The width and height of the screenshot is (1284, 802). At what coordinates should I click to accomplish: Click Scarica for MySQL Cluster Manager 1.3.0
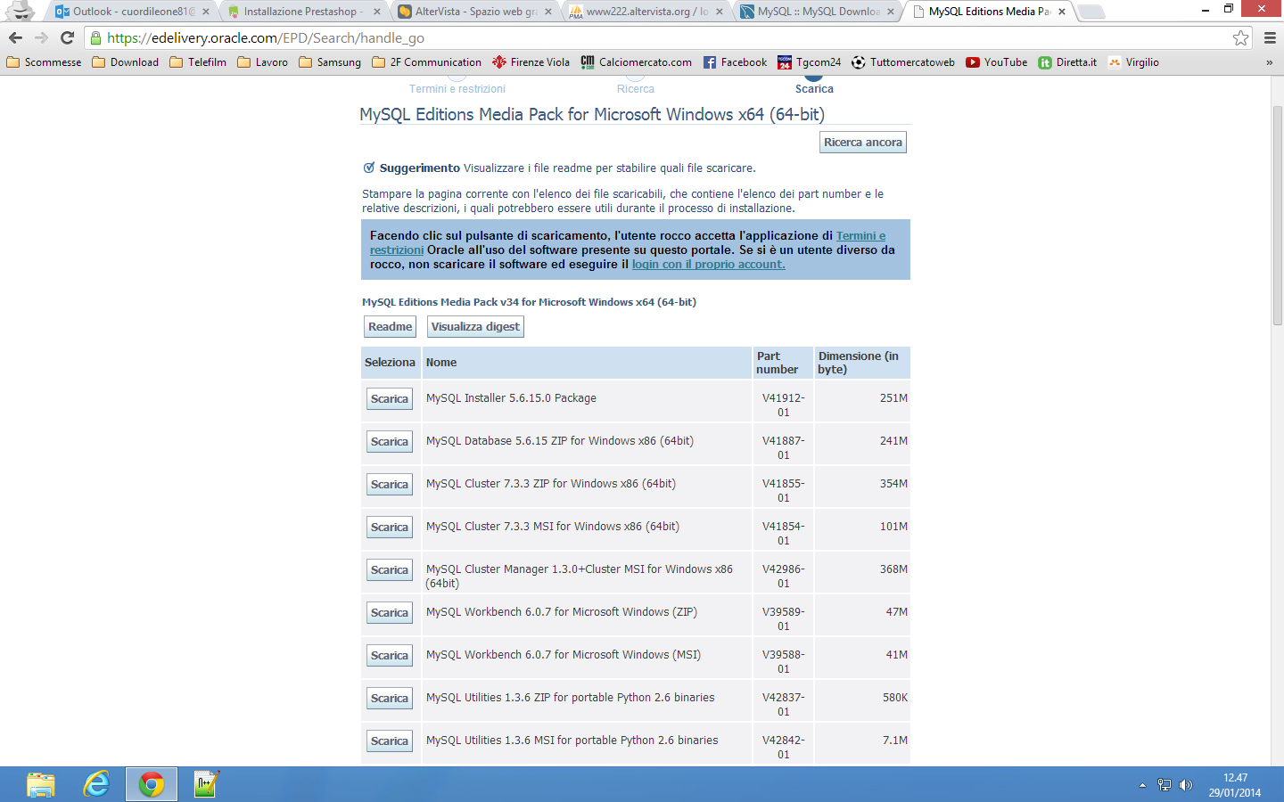390,570
